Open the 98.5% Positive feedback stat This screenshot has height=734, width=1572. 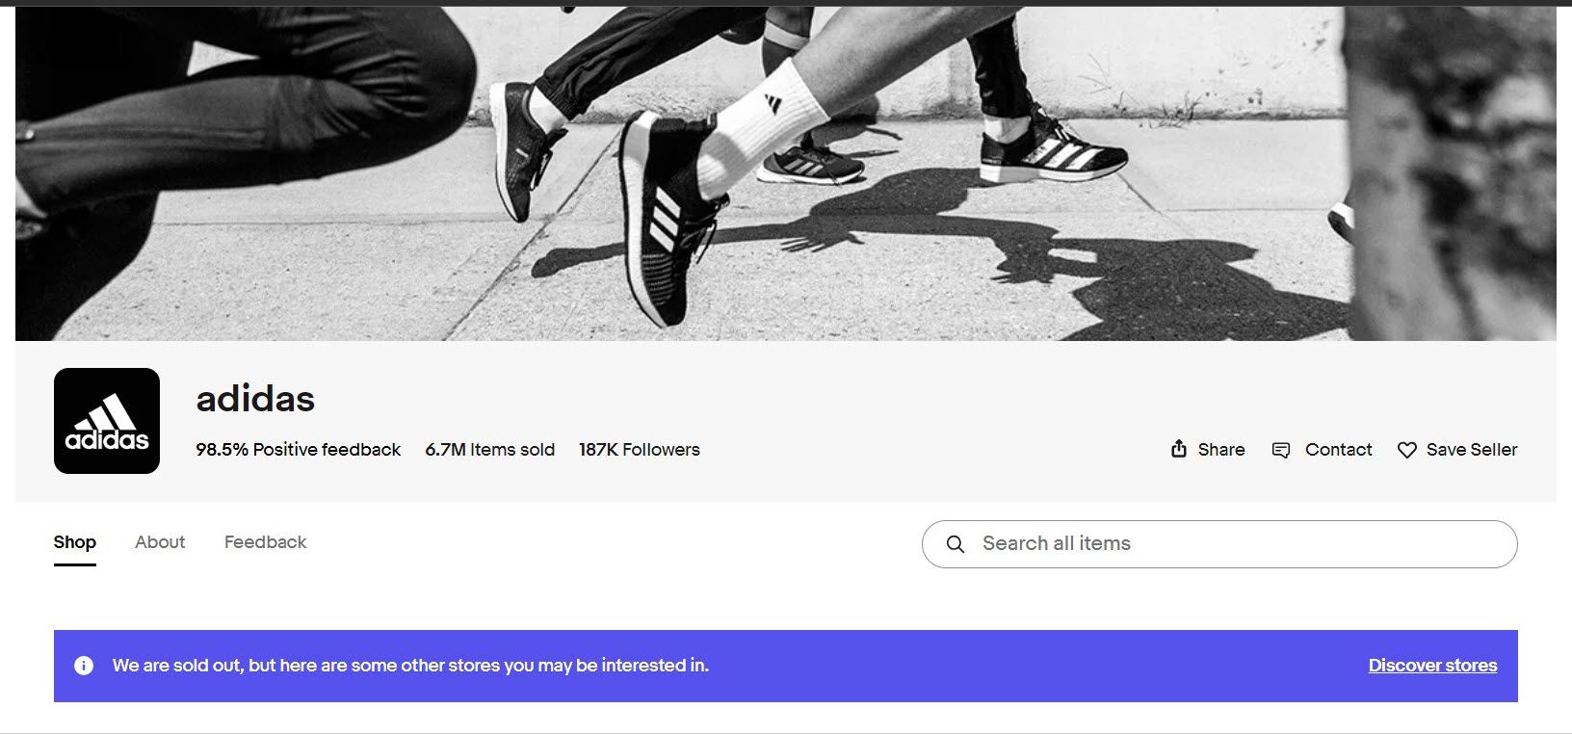298,450
